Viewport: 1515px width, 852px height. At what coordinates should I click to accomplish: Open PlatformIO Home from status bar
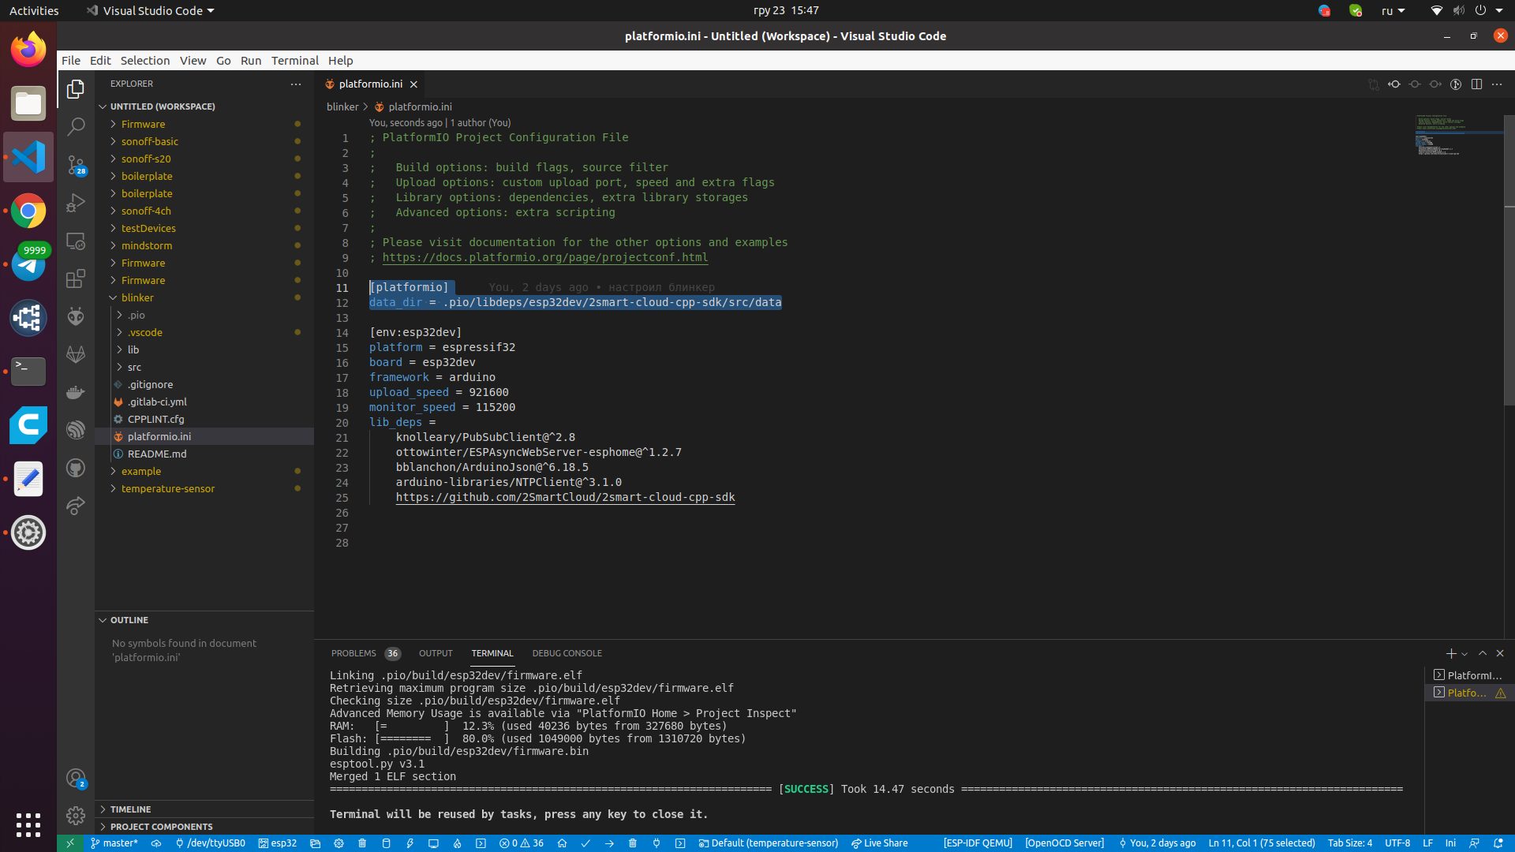[562, 843]
